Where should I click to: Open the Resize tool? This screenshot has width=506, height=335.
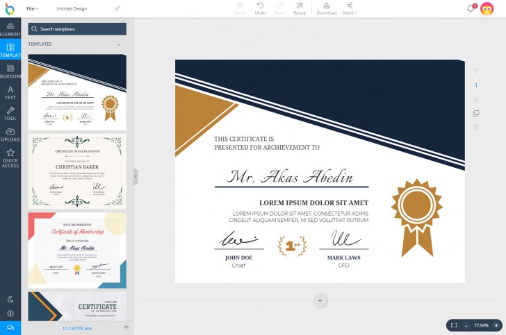(300, 9)
